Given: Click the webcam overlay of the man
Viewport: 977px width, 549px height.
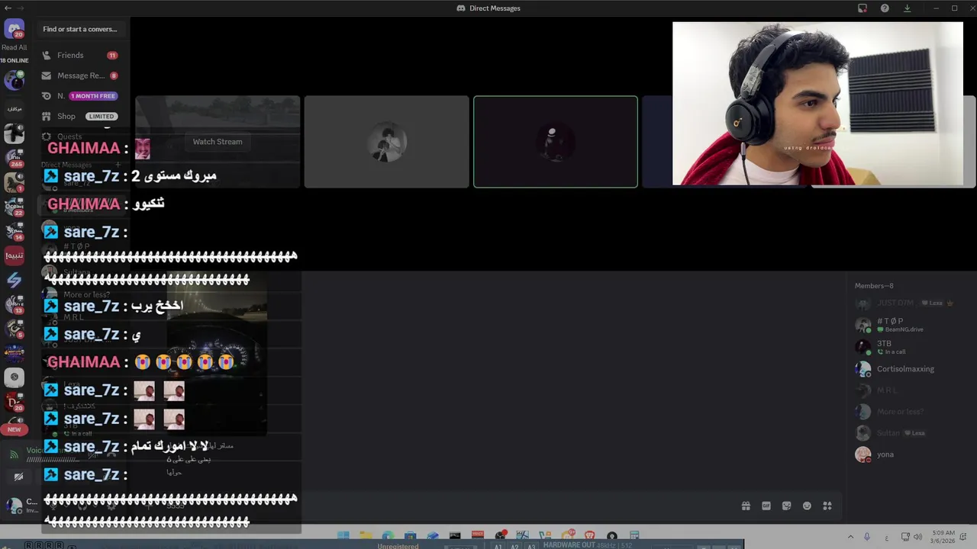Looking at the screenshot, I should point(817,103).
